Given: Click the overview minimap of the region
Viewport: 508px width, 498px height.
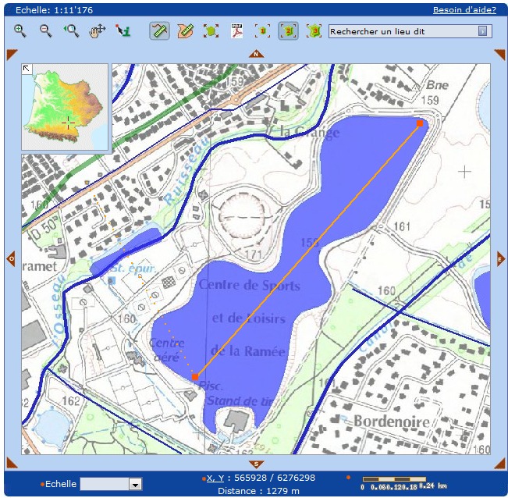Looking at the screenshot, I should pos(66,109).
